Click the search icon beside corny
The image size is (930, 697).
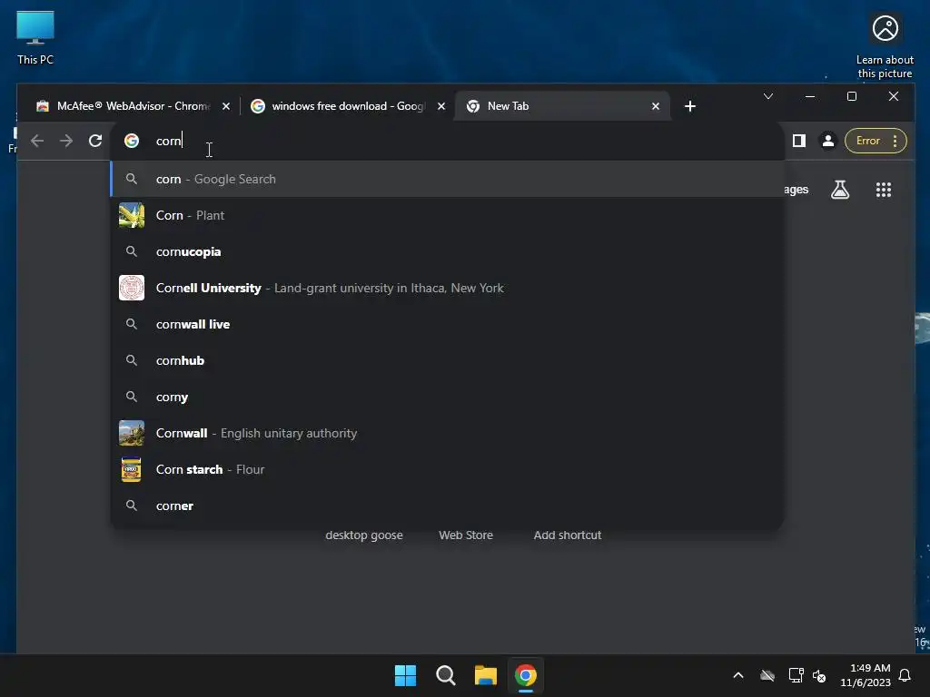tap(132, 397)
